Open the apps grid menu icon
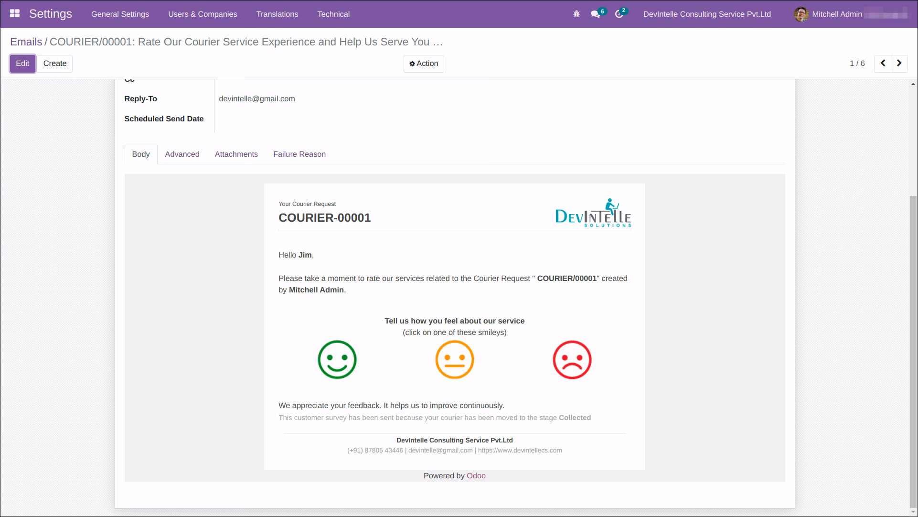 tap(15, 14)
